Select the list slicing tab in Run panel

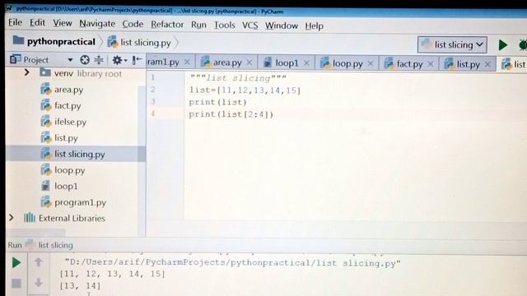click(x=49, y=245)
